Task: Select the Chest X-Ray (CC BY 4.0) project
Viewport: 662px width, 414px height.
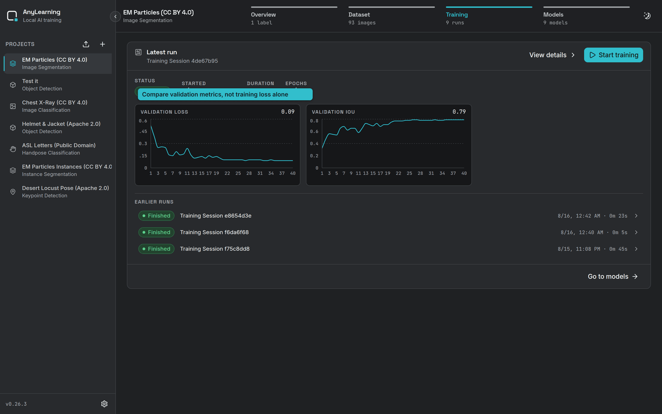Action: (58, 106)
